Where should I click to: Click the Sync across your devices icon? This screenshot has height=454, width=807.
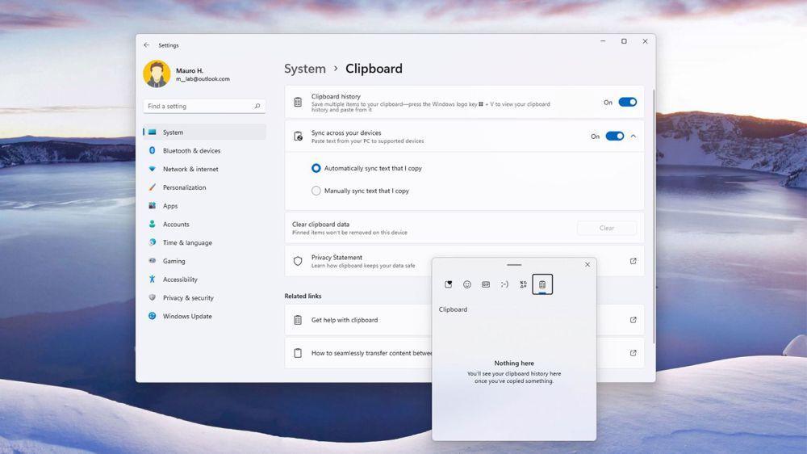(x=298, y=136)
